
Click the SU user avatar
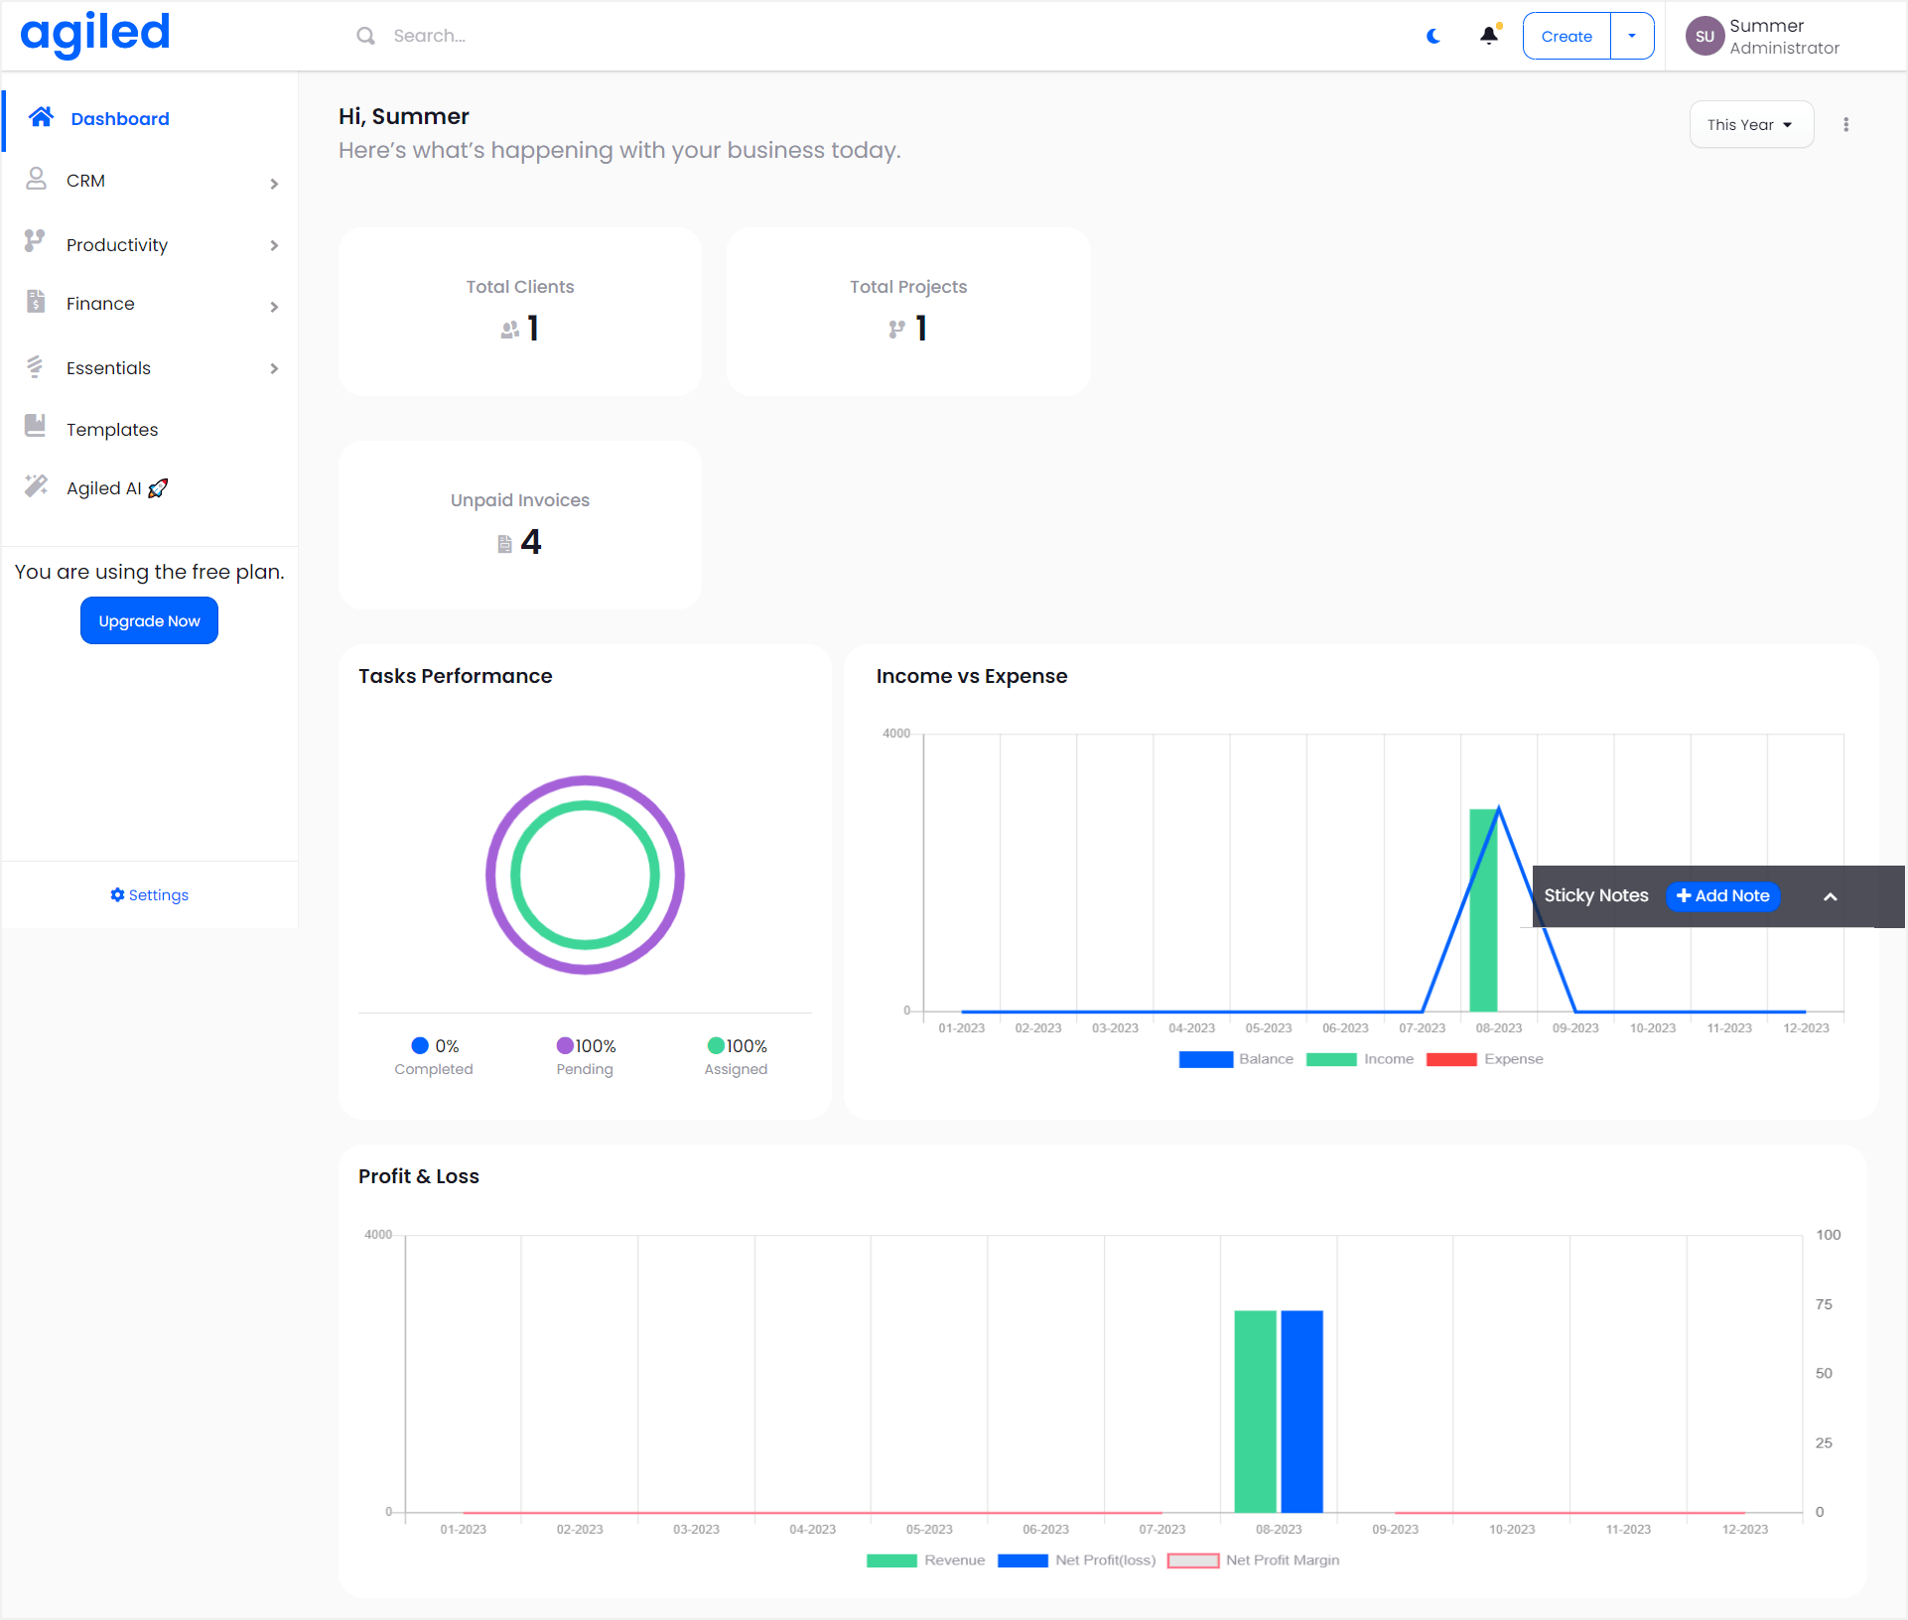point(1704,36)
